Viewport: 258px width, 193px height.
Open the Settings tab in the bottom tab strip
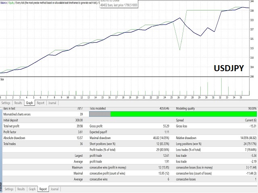pyautogui.click(x=9, y=189)
